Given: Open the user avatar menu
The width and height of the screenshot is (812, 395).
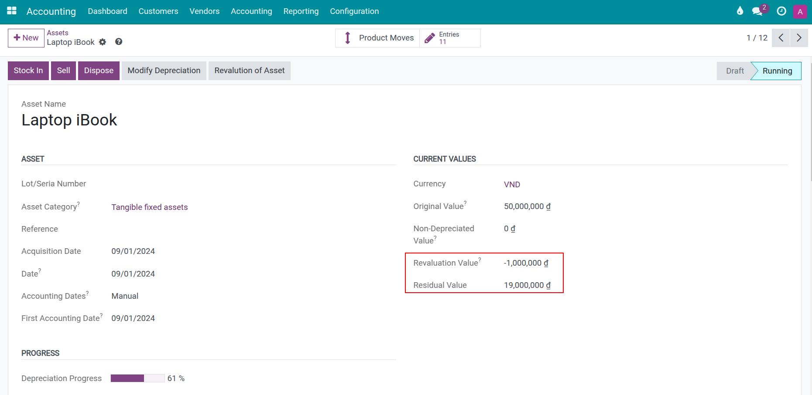Looking at the screenshot, I should click(800, 12).
